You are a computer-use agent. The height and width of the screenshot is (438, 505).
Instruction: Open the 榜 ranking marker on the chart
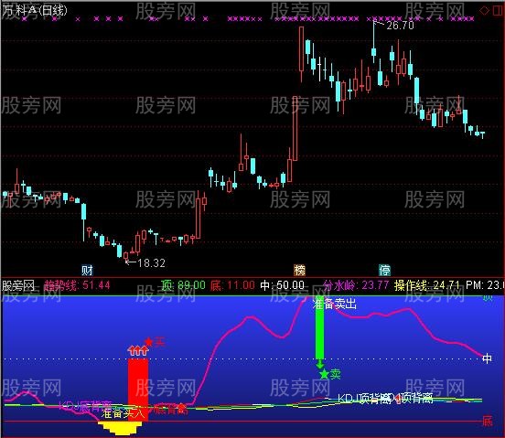click(299, 270)
